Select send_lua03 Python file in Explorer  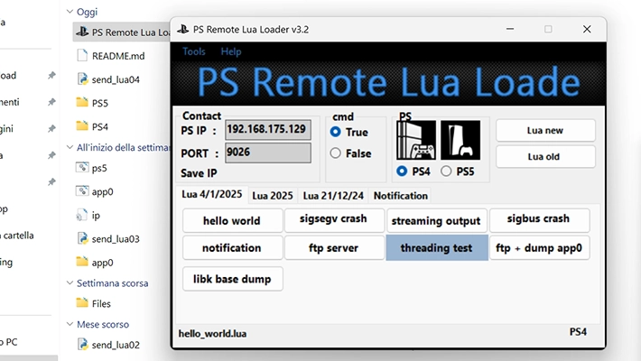pos(108,238)
